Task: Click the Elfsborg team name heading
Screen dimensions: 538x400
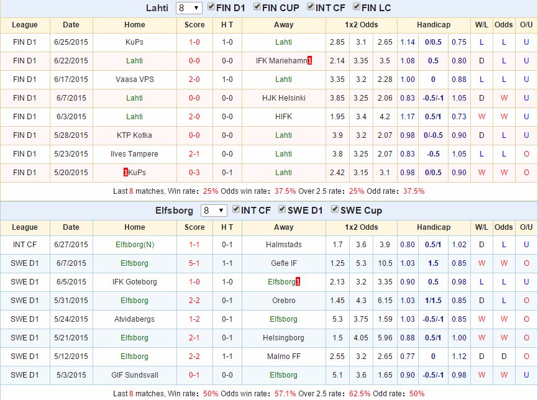Action: coord(174,211)
